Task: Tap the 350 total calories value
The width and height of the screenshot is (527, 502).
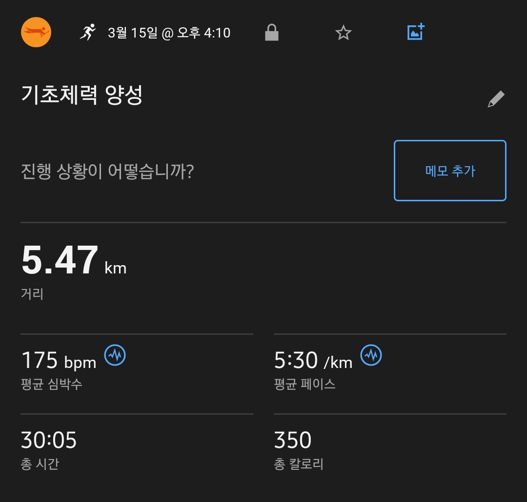Action: pos(293,440)
